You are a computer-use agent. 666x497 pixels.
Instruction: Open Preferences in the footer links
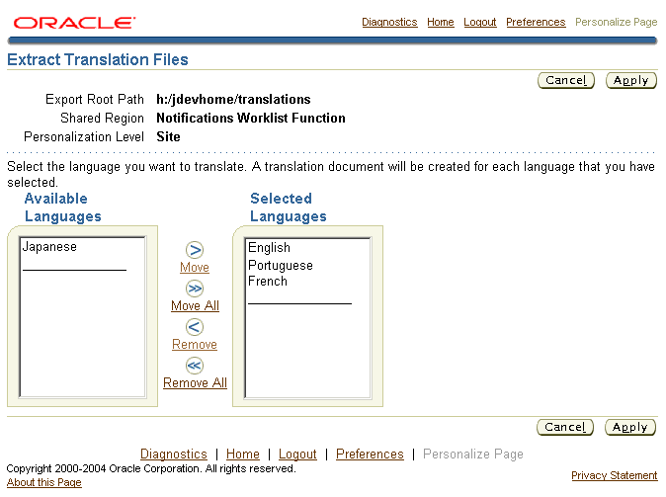click(x=370, y=455)
